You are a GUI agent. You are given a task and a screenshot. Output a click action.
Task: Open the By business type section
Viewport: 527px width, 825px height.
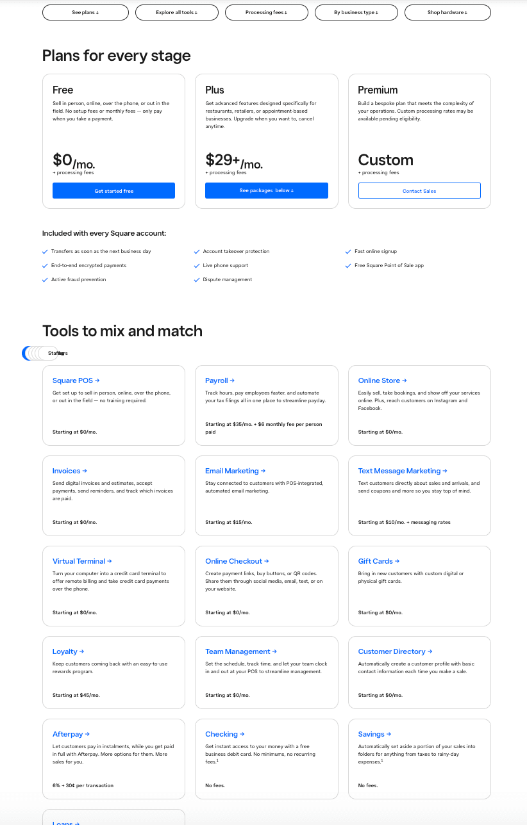tap(356, 12)
